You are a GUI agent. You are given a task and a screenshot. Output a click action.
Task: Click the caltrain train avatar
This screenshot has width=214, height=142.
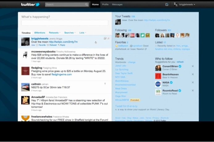pos(25,87)
